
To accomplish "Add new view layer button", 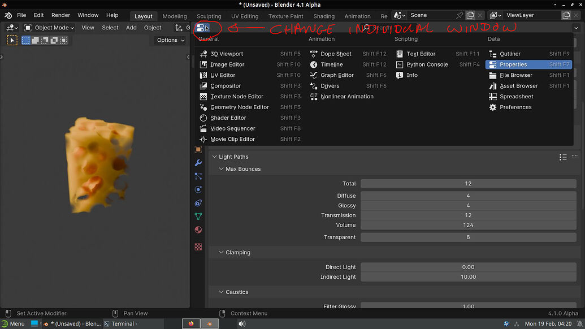I will point(566,15).
